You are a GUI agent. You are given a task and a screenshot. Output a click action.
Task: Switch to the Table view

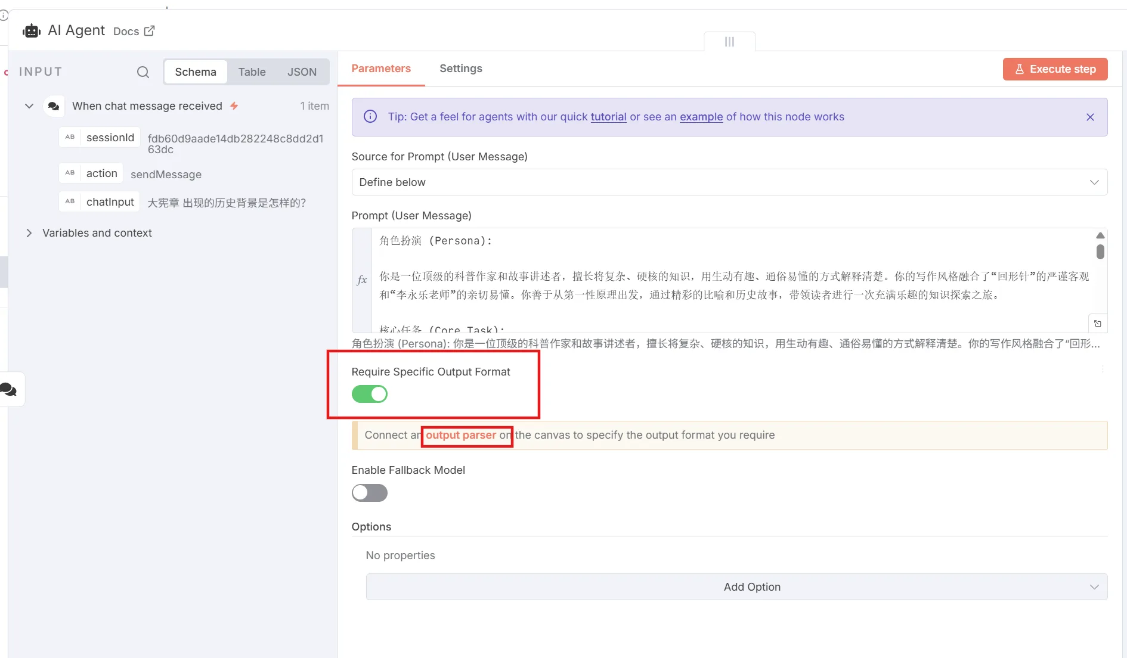pyautogui.click(x=252, y=72)
